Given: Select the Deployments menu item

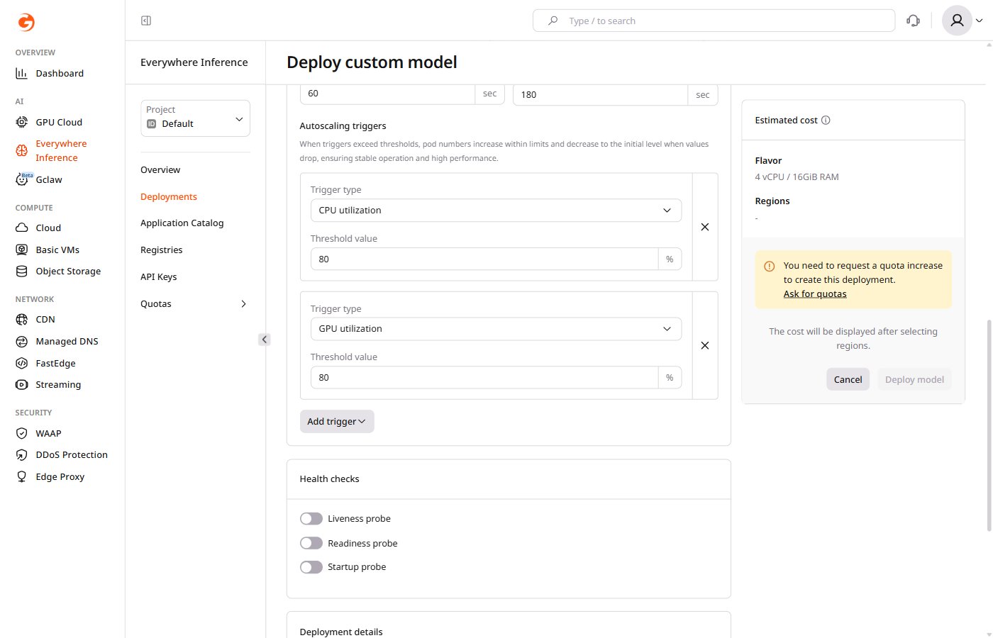Looking at the screenshot, I should pos(169,196).
